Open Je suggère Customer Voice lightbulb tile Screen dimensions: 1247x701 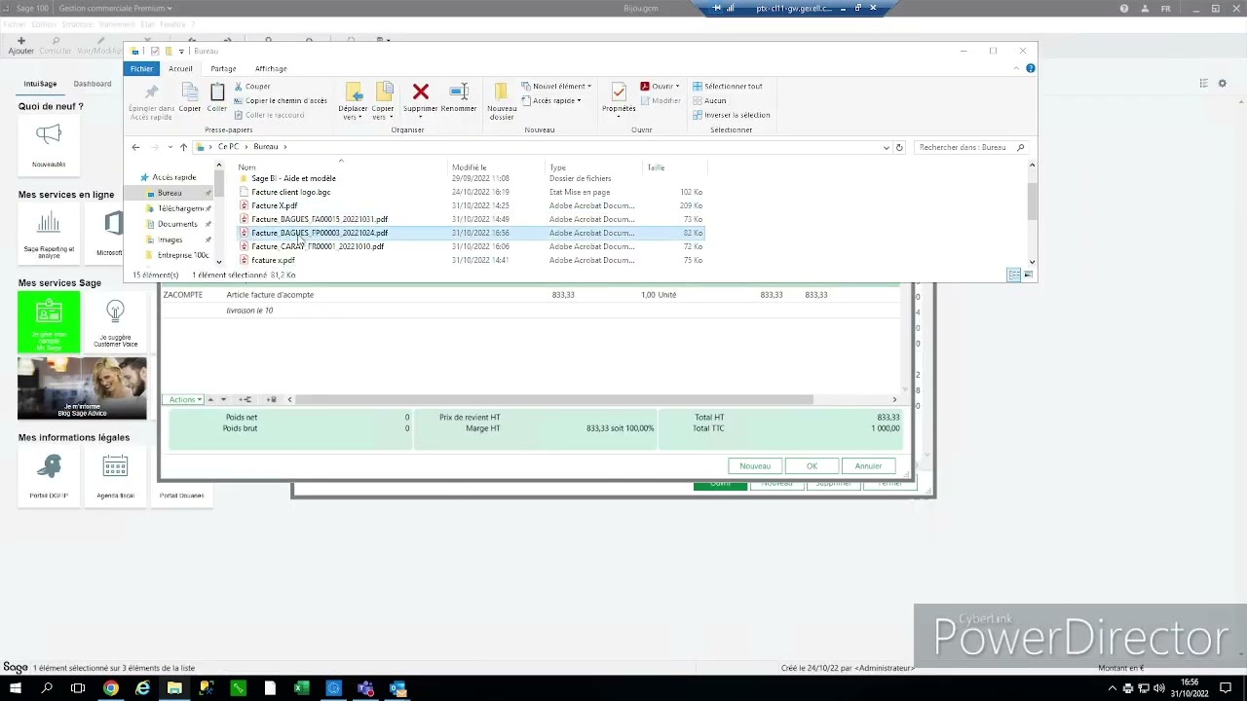tap(115, 322)
